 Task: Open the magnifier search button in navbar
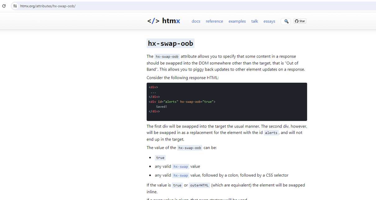click(x=286, y=21)
